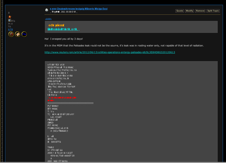Select the Split Topic button
The image size is (226, 163).
point(213,11)
